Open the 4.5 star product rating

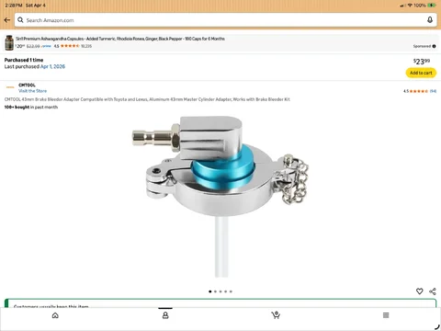[420, 91]
